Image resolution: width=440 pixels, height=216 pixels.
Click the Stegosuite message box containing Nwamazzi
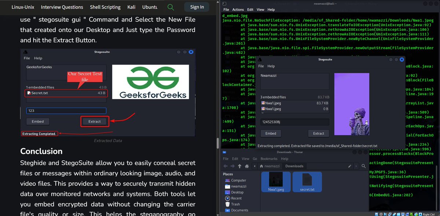pos(295,81)
